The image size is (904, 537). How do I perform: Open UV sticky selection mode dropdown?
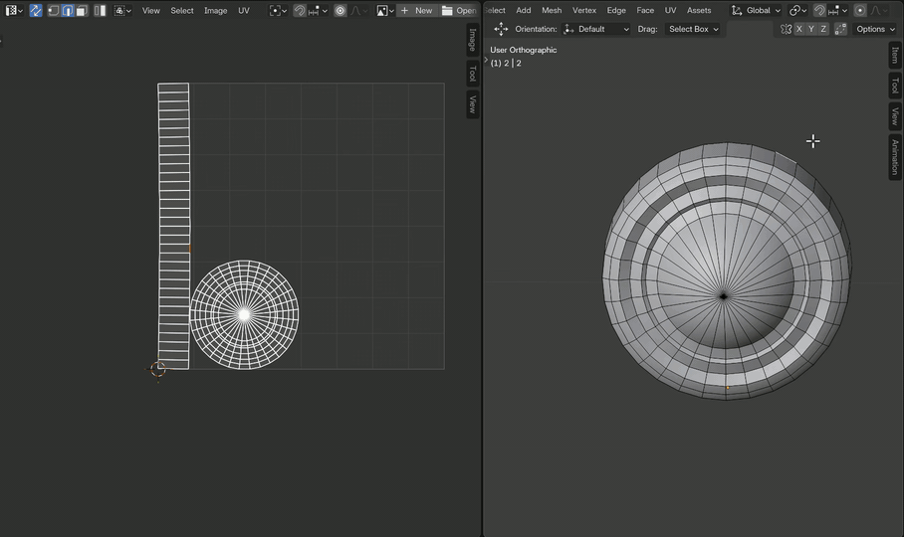[x=122, y=10]
